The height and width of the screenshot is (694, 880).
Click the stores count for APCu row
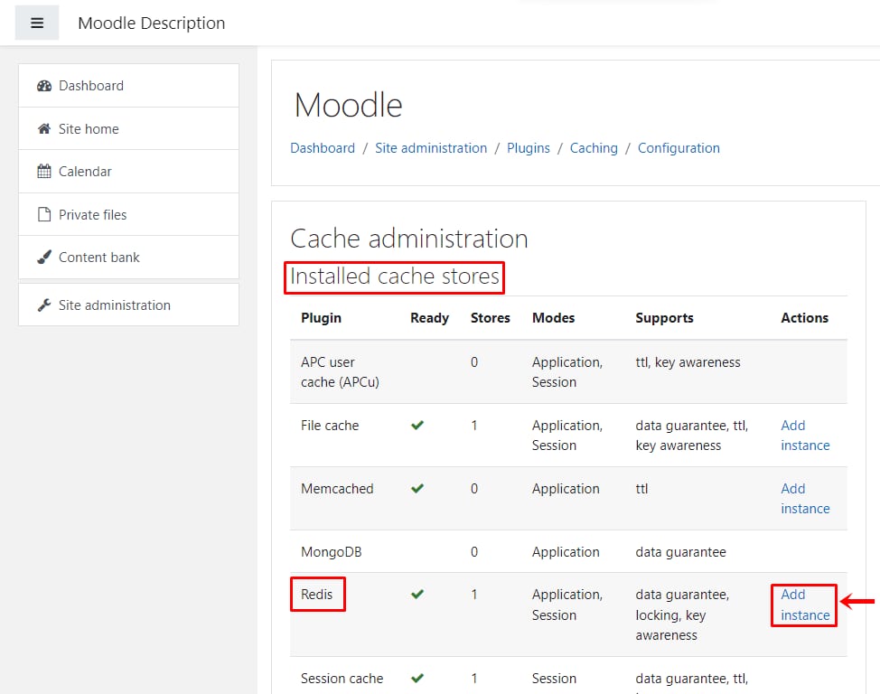(x=474, y=362)
